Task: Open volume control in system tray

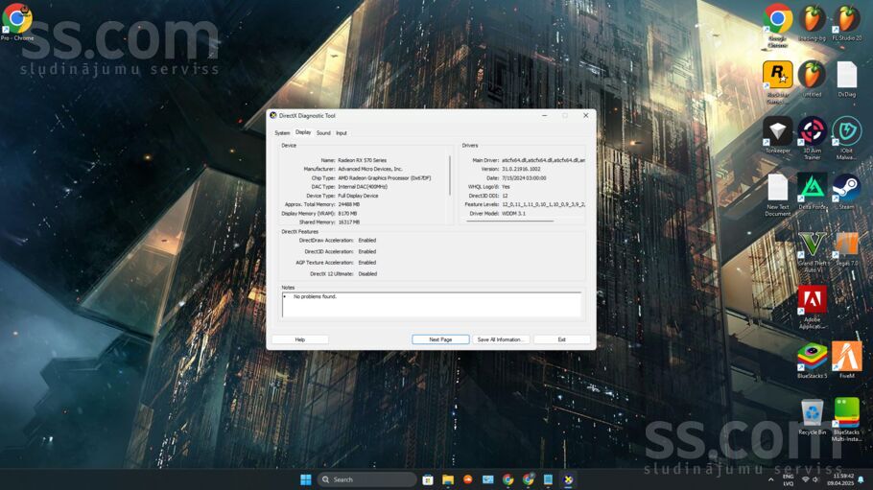Action: [815, 479]
